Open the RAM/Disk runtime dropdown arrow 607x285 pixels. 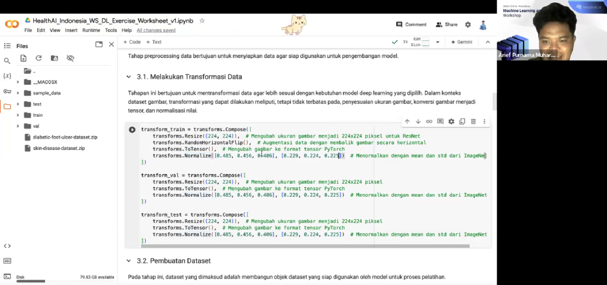(437, 42)
